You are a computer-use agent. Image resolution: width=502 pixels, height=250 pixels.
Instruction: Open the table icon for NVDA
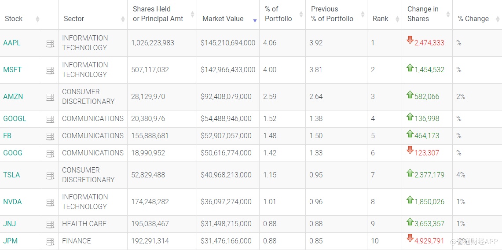pos(50,202)
